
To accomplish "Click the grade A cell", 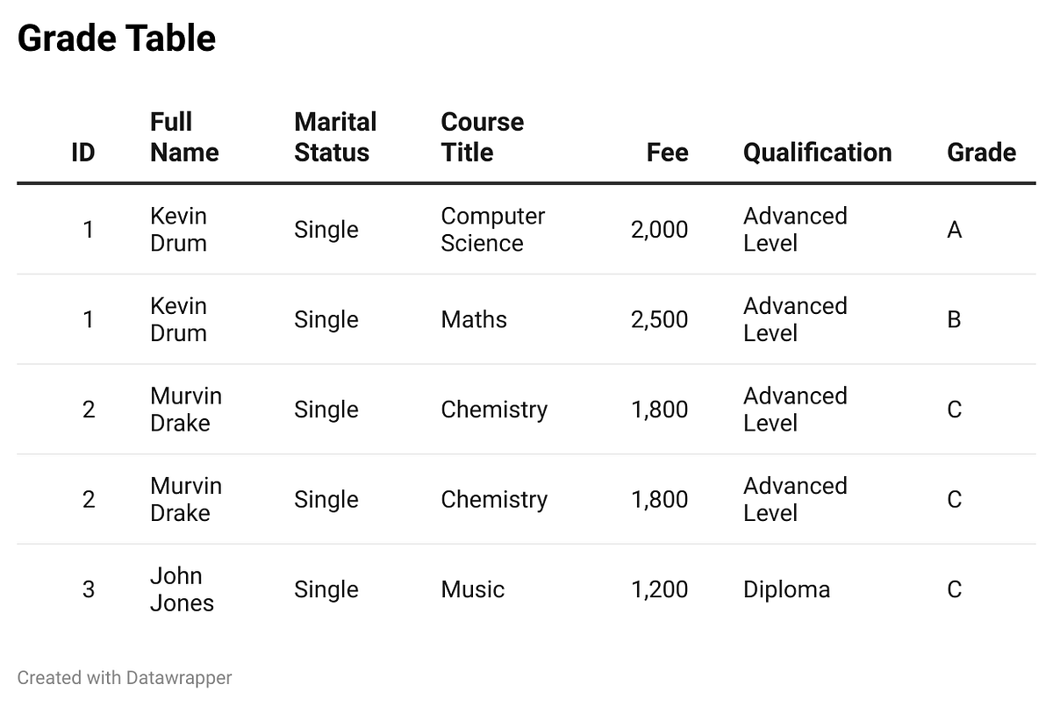I will tap(955, 230).
